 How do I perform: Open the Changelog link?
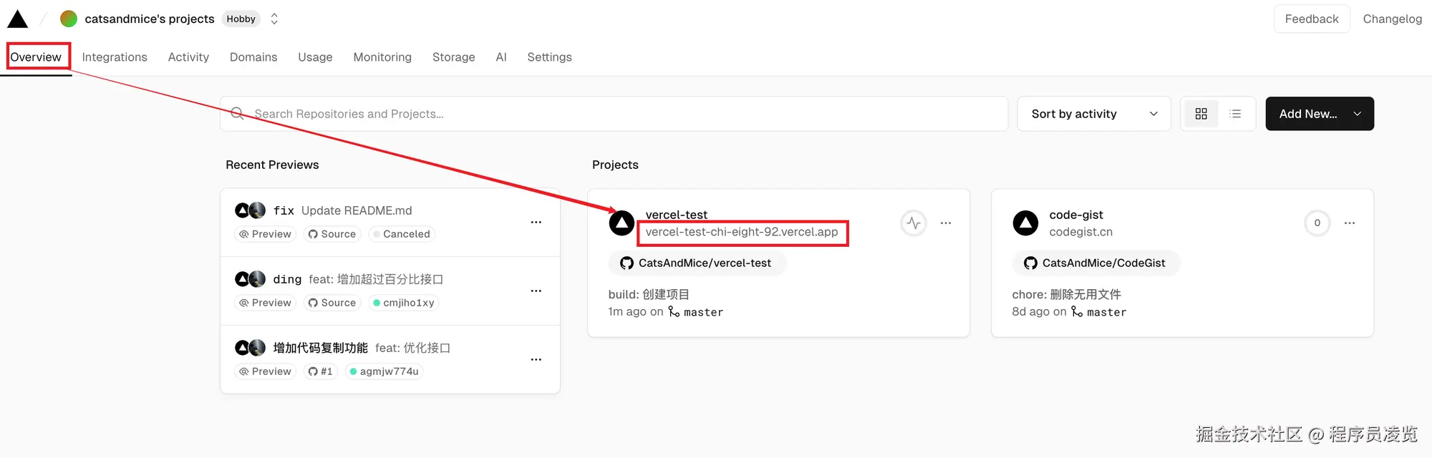1392,19
